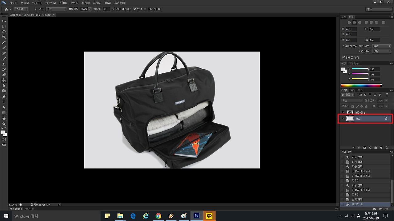This screenshot has height=221, width=394.
Task: Click the 허용치 tolerance input field
Action: coord(106,9)
